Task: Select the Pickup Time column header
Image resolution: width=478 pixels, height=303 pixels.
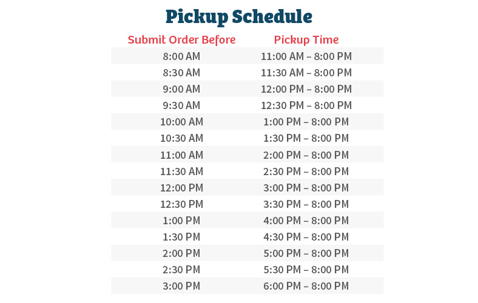Action: click(x=306, y=40)
